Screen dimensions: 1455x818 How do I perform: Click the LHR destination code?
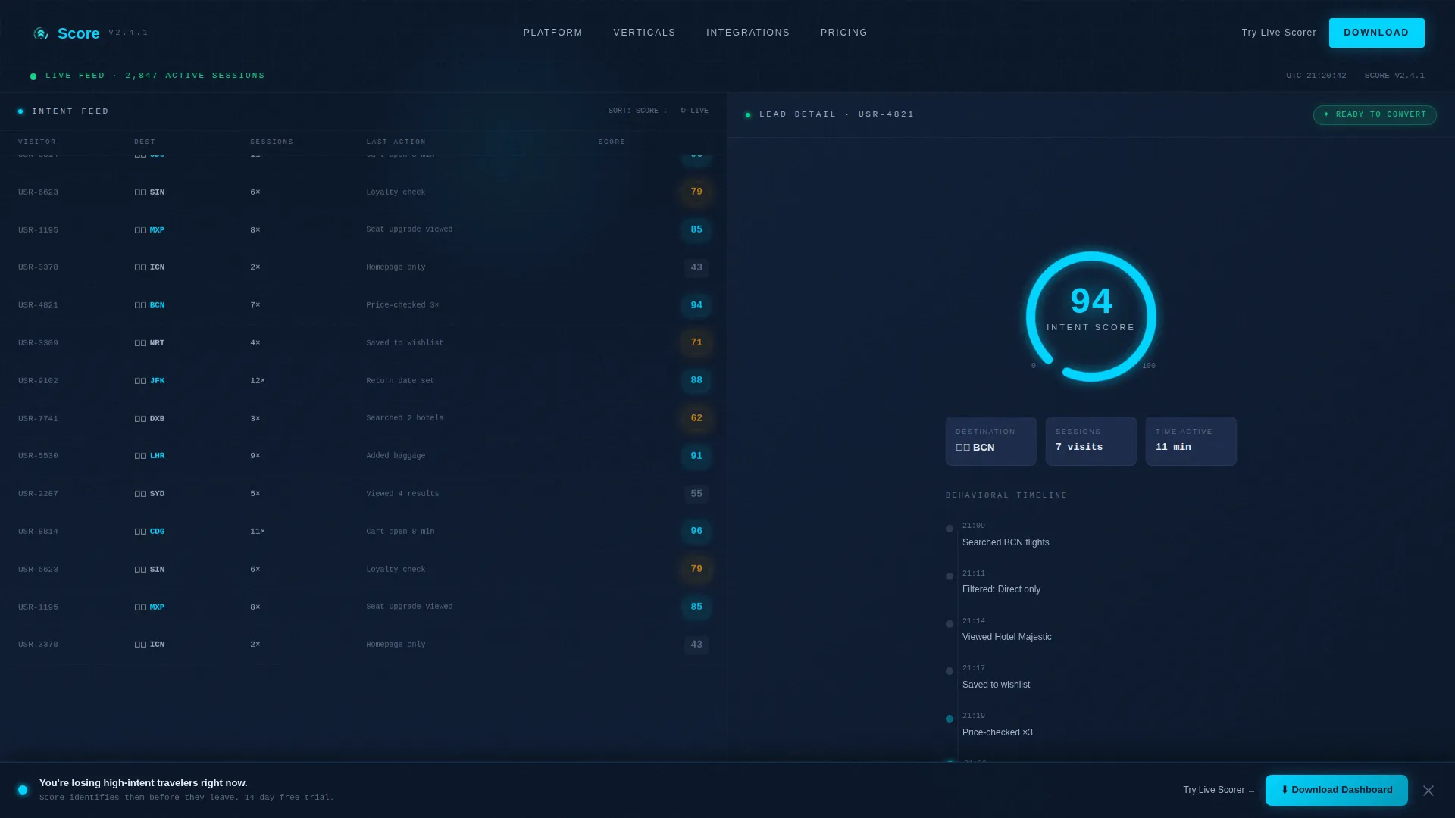tap(157, 456)
